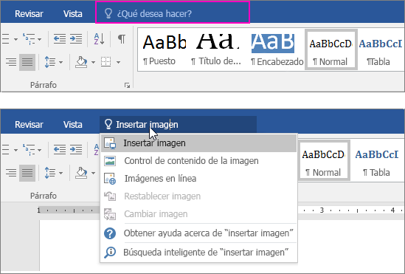The image size is (405, 274).
Task: Open shading color dropdown arrow in upper ribbon
Action: pos(93,62)
